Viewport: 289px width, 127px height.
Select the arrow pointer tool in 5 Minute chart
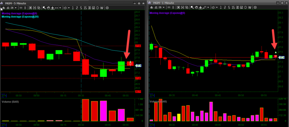point(44,8)
